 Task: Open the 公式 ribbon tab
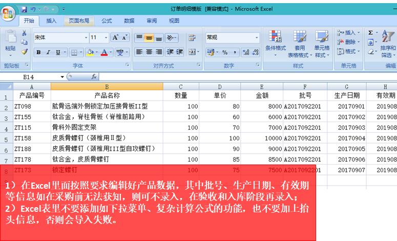[x=107, y=21]
